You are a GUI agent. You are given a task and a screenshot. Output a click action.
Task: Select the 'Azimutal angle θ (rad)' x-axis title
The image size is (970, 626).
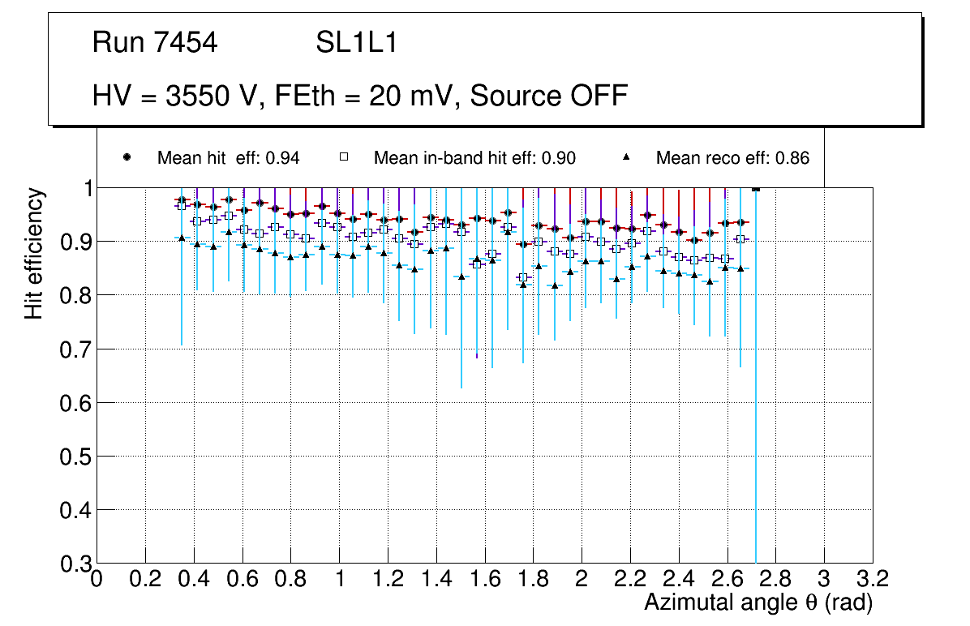pos(758,602)
